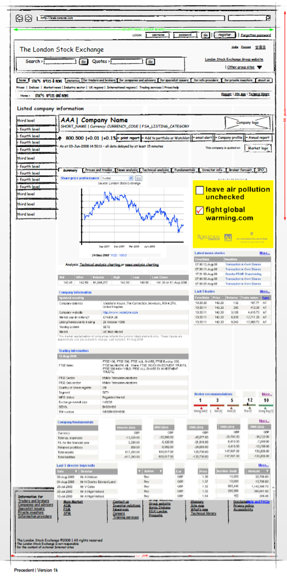Open the Company profile button
This screenshot has height=579, width=287.
(x=229, y=138)
